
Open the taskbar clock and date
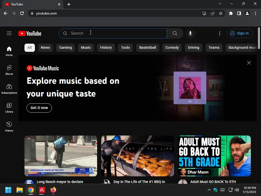click(x=250, y=190)
